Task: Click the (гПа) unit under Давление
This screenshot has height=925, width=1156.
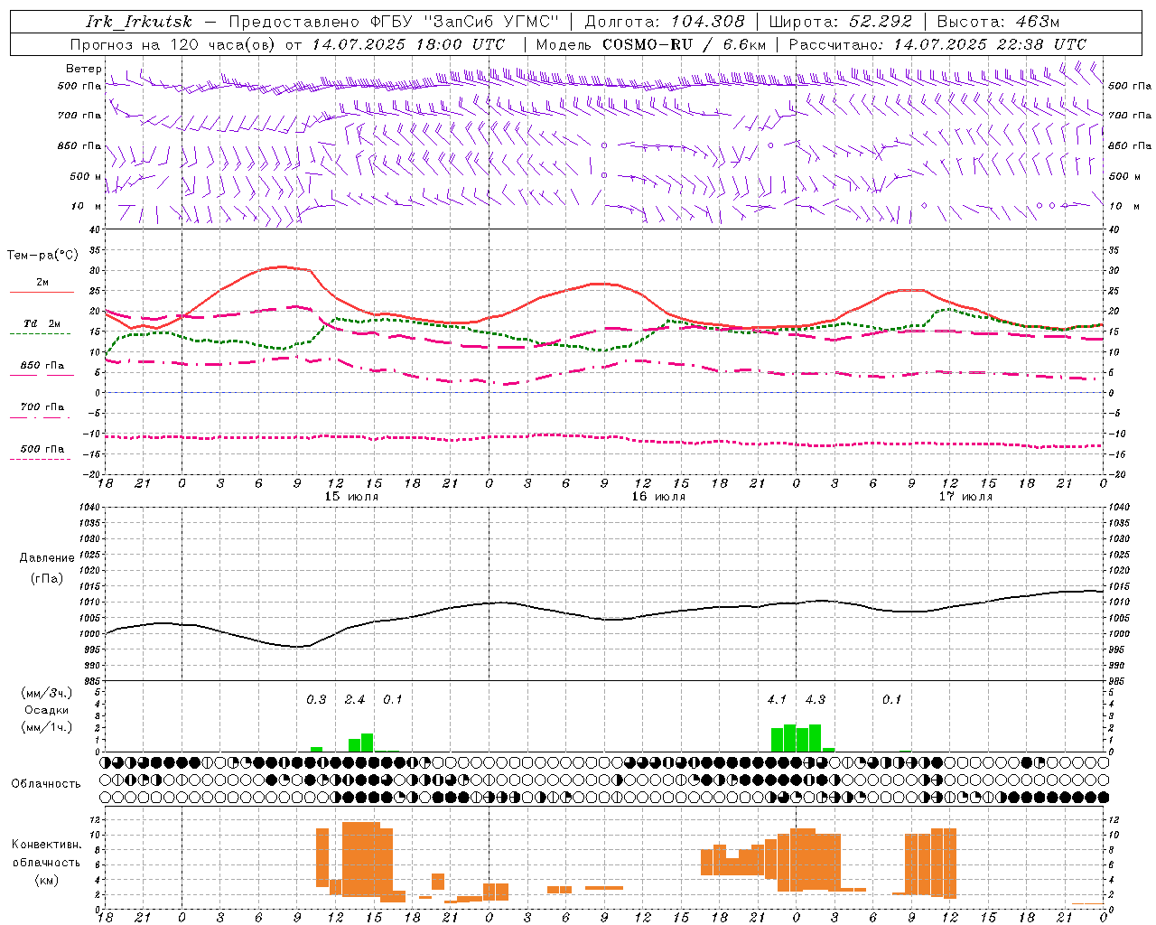Action: [x=46, y=578]
